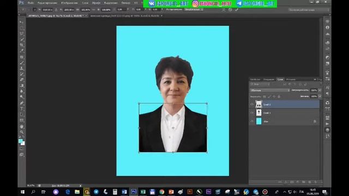Open Info panel icon in right dock
Viewport: 349px width, 196px height.
[327, 27]
